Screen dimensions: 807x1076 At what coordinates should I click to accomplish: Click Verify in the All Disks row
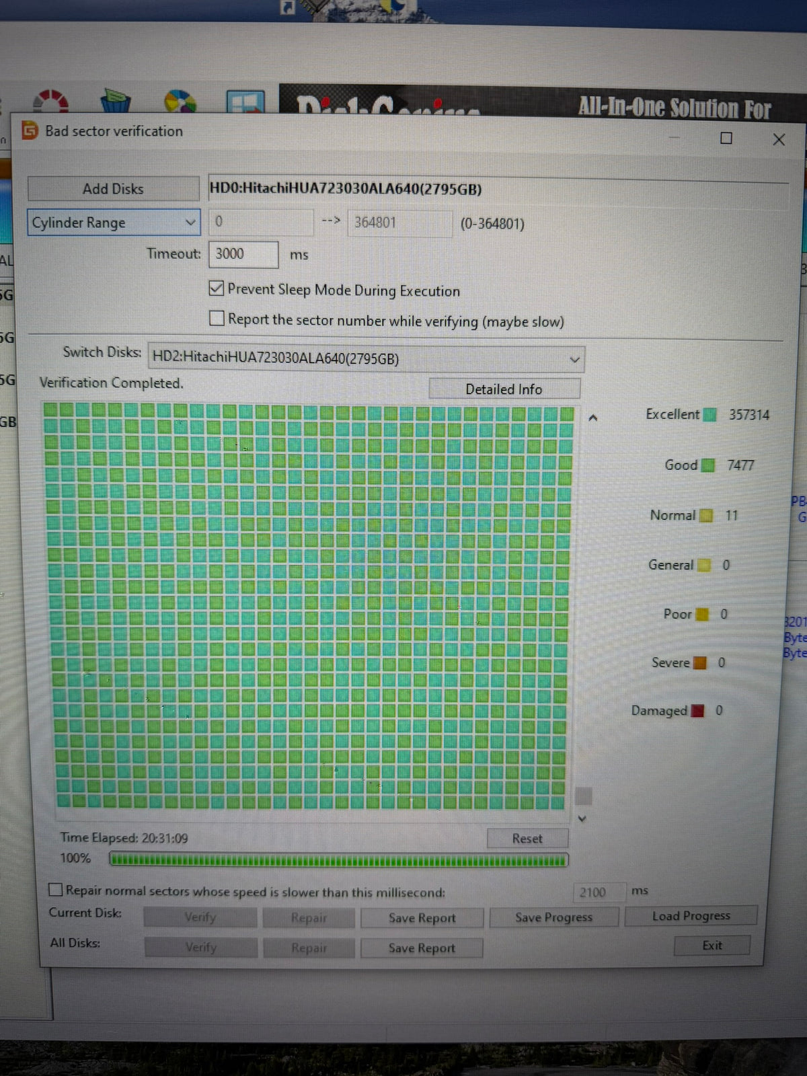pyautogui.click(x=200, y=947)
